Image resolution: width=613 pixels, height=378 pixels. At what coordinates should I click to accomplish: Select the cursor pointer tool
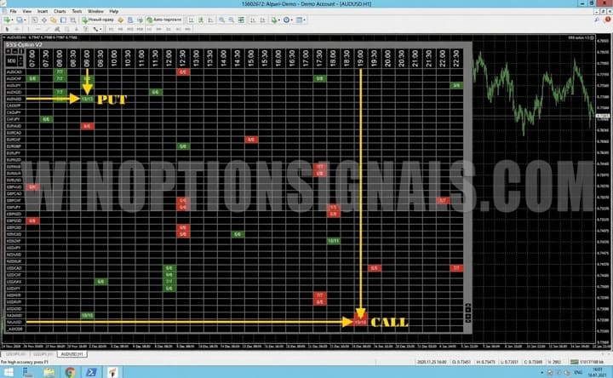click(7, 29)
